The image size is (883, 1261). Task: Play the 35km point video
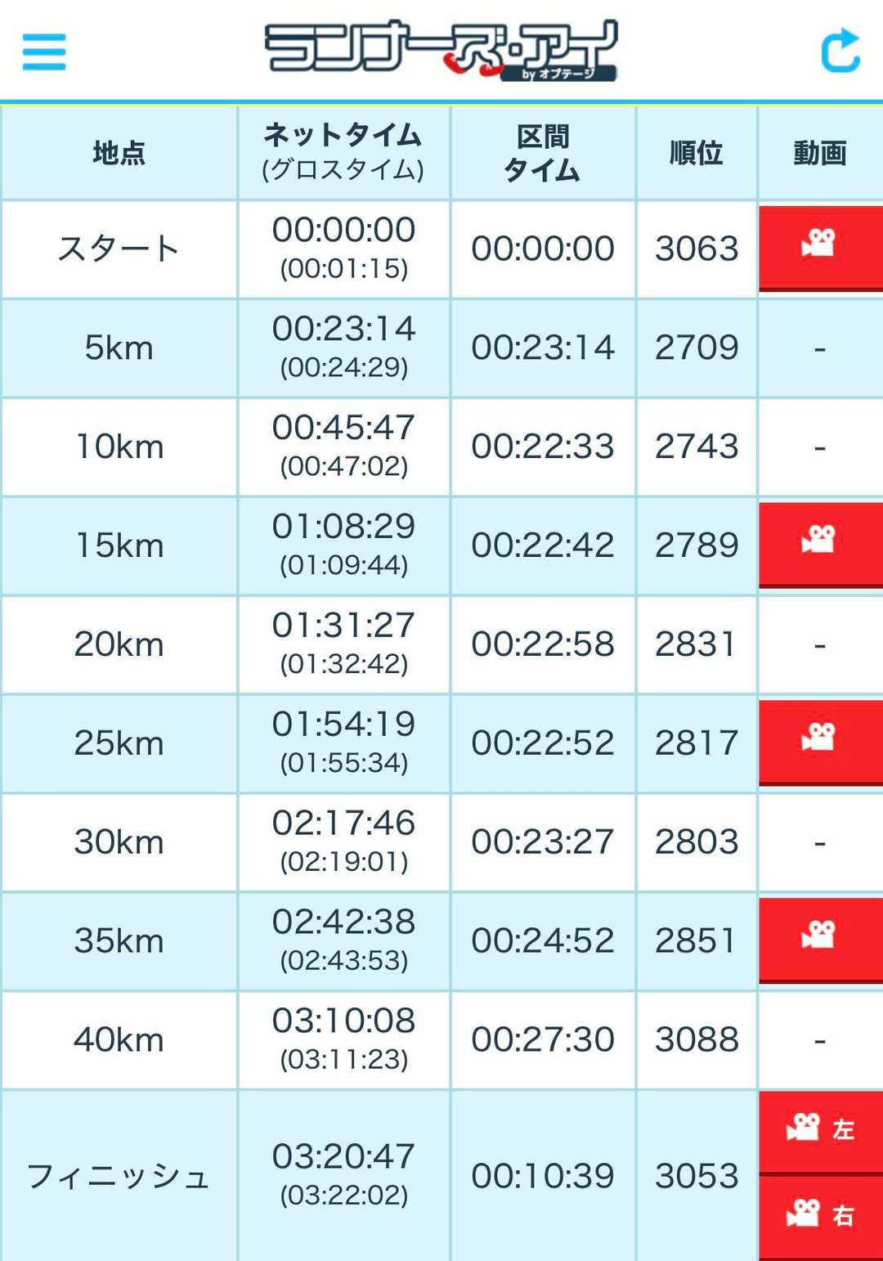click(x=820, y=939)
